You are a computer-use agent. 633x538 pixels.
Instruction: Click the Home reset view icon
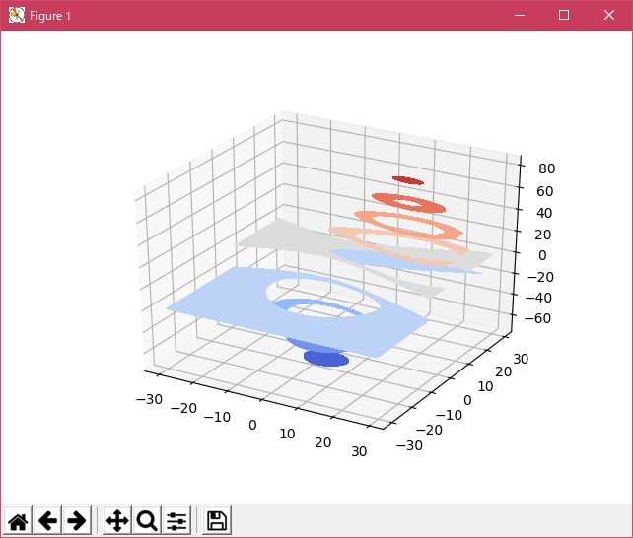18,520
